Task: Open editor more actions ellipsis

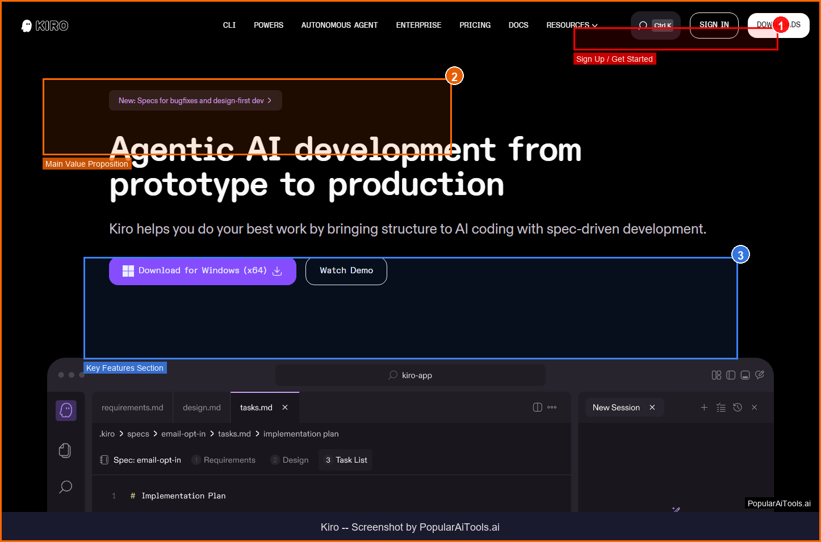Action: click(x=552, y=408)
